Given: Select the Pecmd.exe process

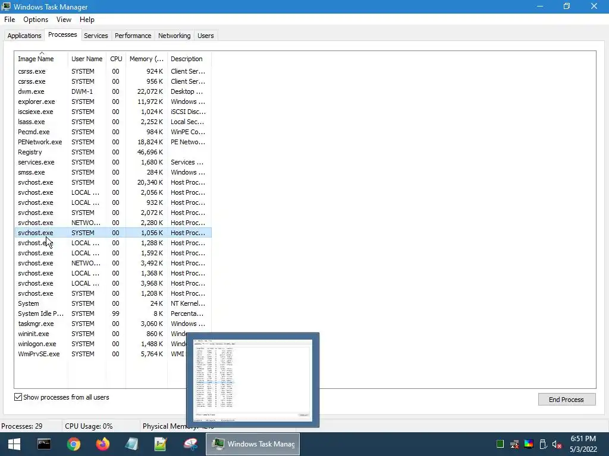Looking at the screenshot, I should (x=113, y=132).
